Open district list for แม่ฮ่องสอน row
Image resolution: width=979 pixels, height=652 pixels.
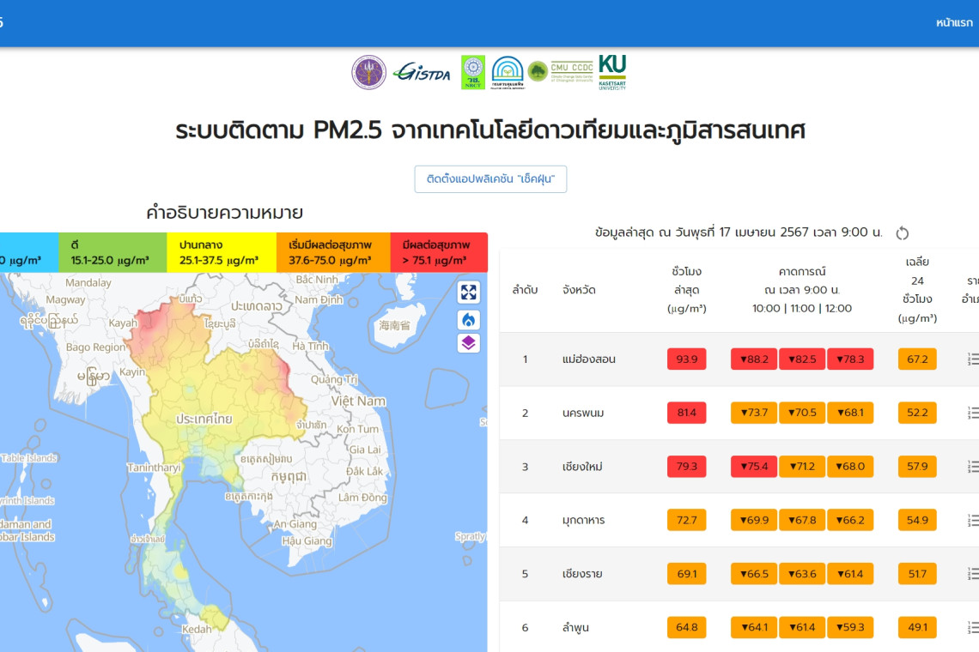click(972, 359)
